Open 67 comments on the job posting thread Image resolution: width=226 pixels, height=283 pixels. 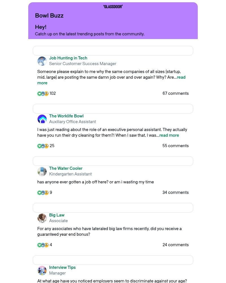coord(175,93)
